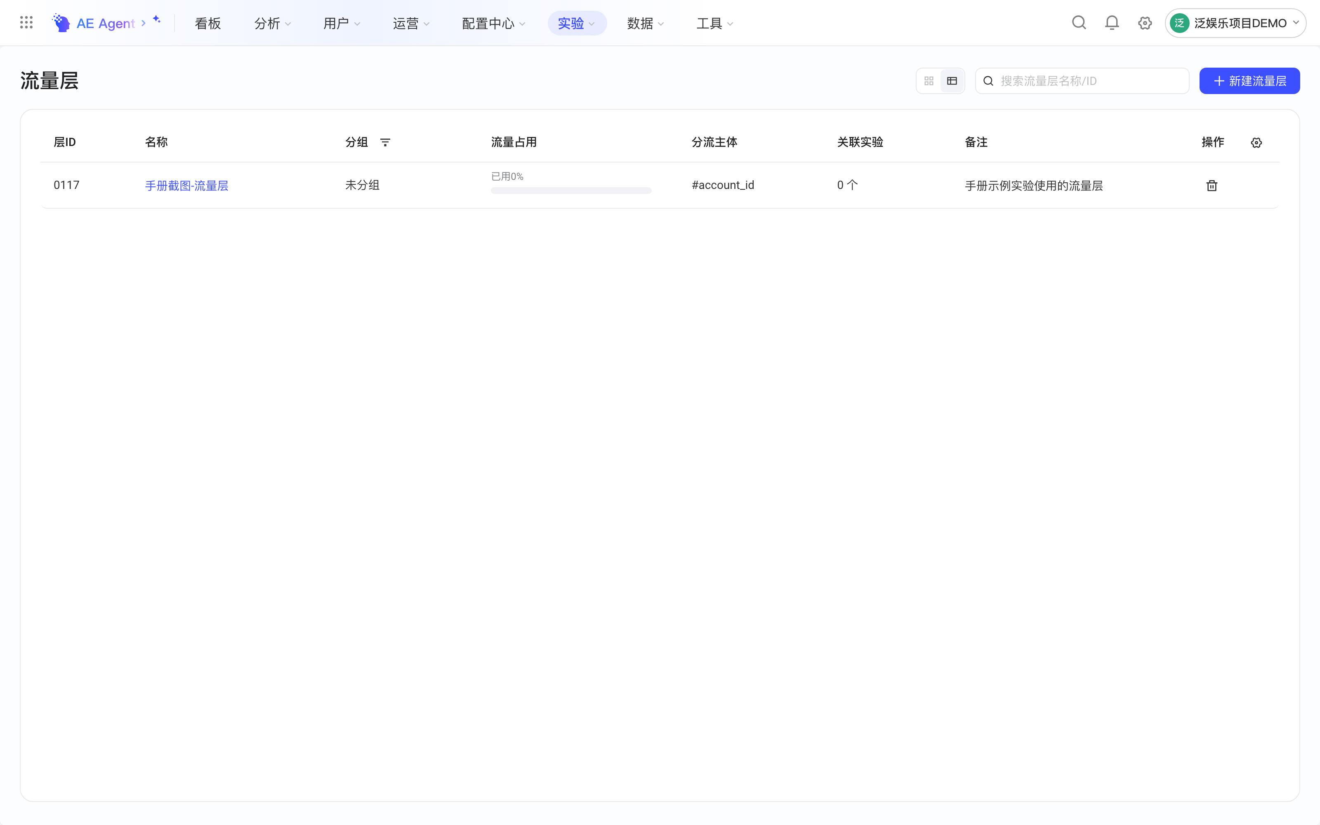Click the 已用0% traffic usage bar
The width and height of the screenshot is (1320, 825).
(x=571, y=191)
